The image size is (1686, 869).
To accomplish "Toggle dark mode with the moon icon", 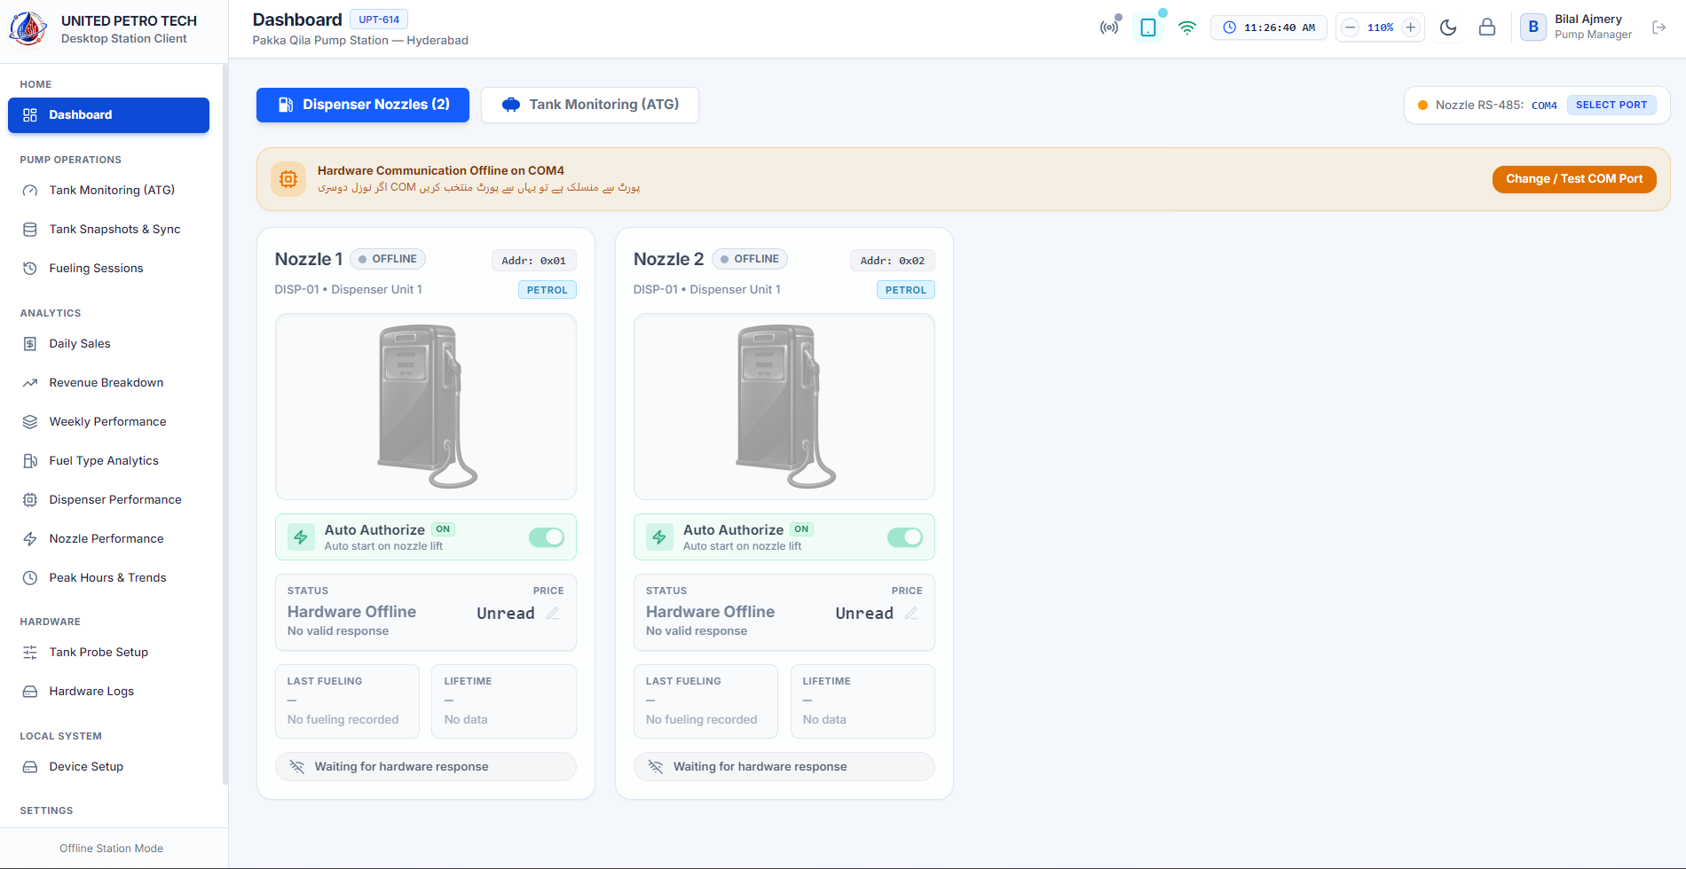I will [1448, 27].
